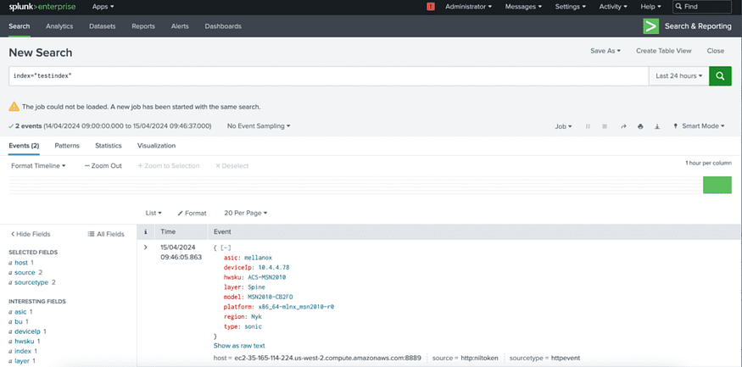Click the hwsku interesting field
Screen dimensions: 742x367
click(x=24, y=341)
